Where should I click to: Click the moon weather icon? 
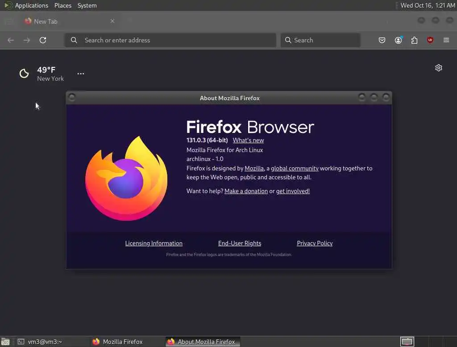pos(24,74)
